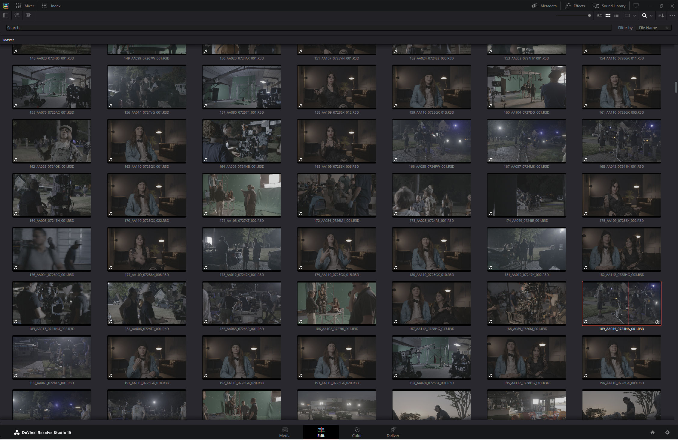Switch to the Media page tab
678x440 pixels.
pos(285,432)
